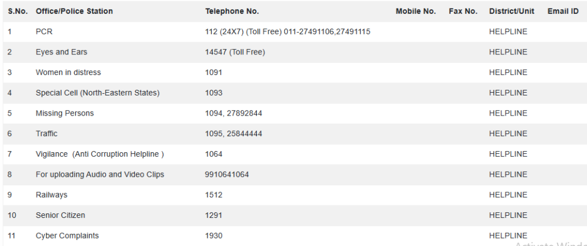587x246 pixels.
Task: Click the S.No. column header
Action: tap(18, 11)
